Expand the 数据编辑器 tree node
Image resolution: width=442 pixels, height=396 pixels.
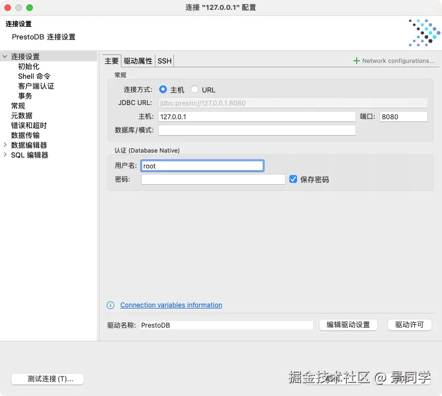click(x=5, y=145)
